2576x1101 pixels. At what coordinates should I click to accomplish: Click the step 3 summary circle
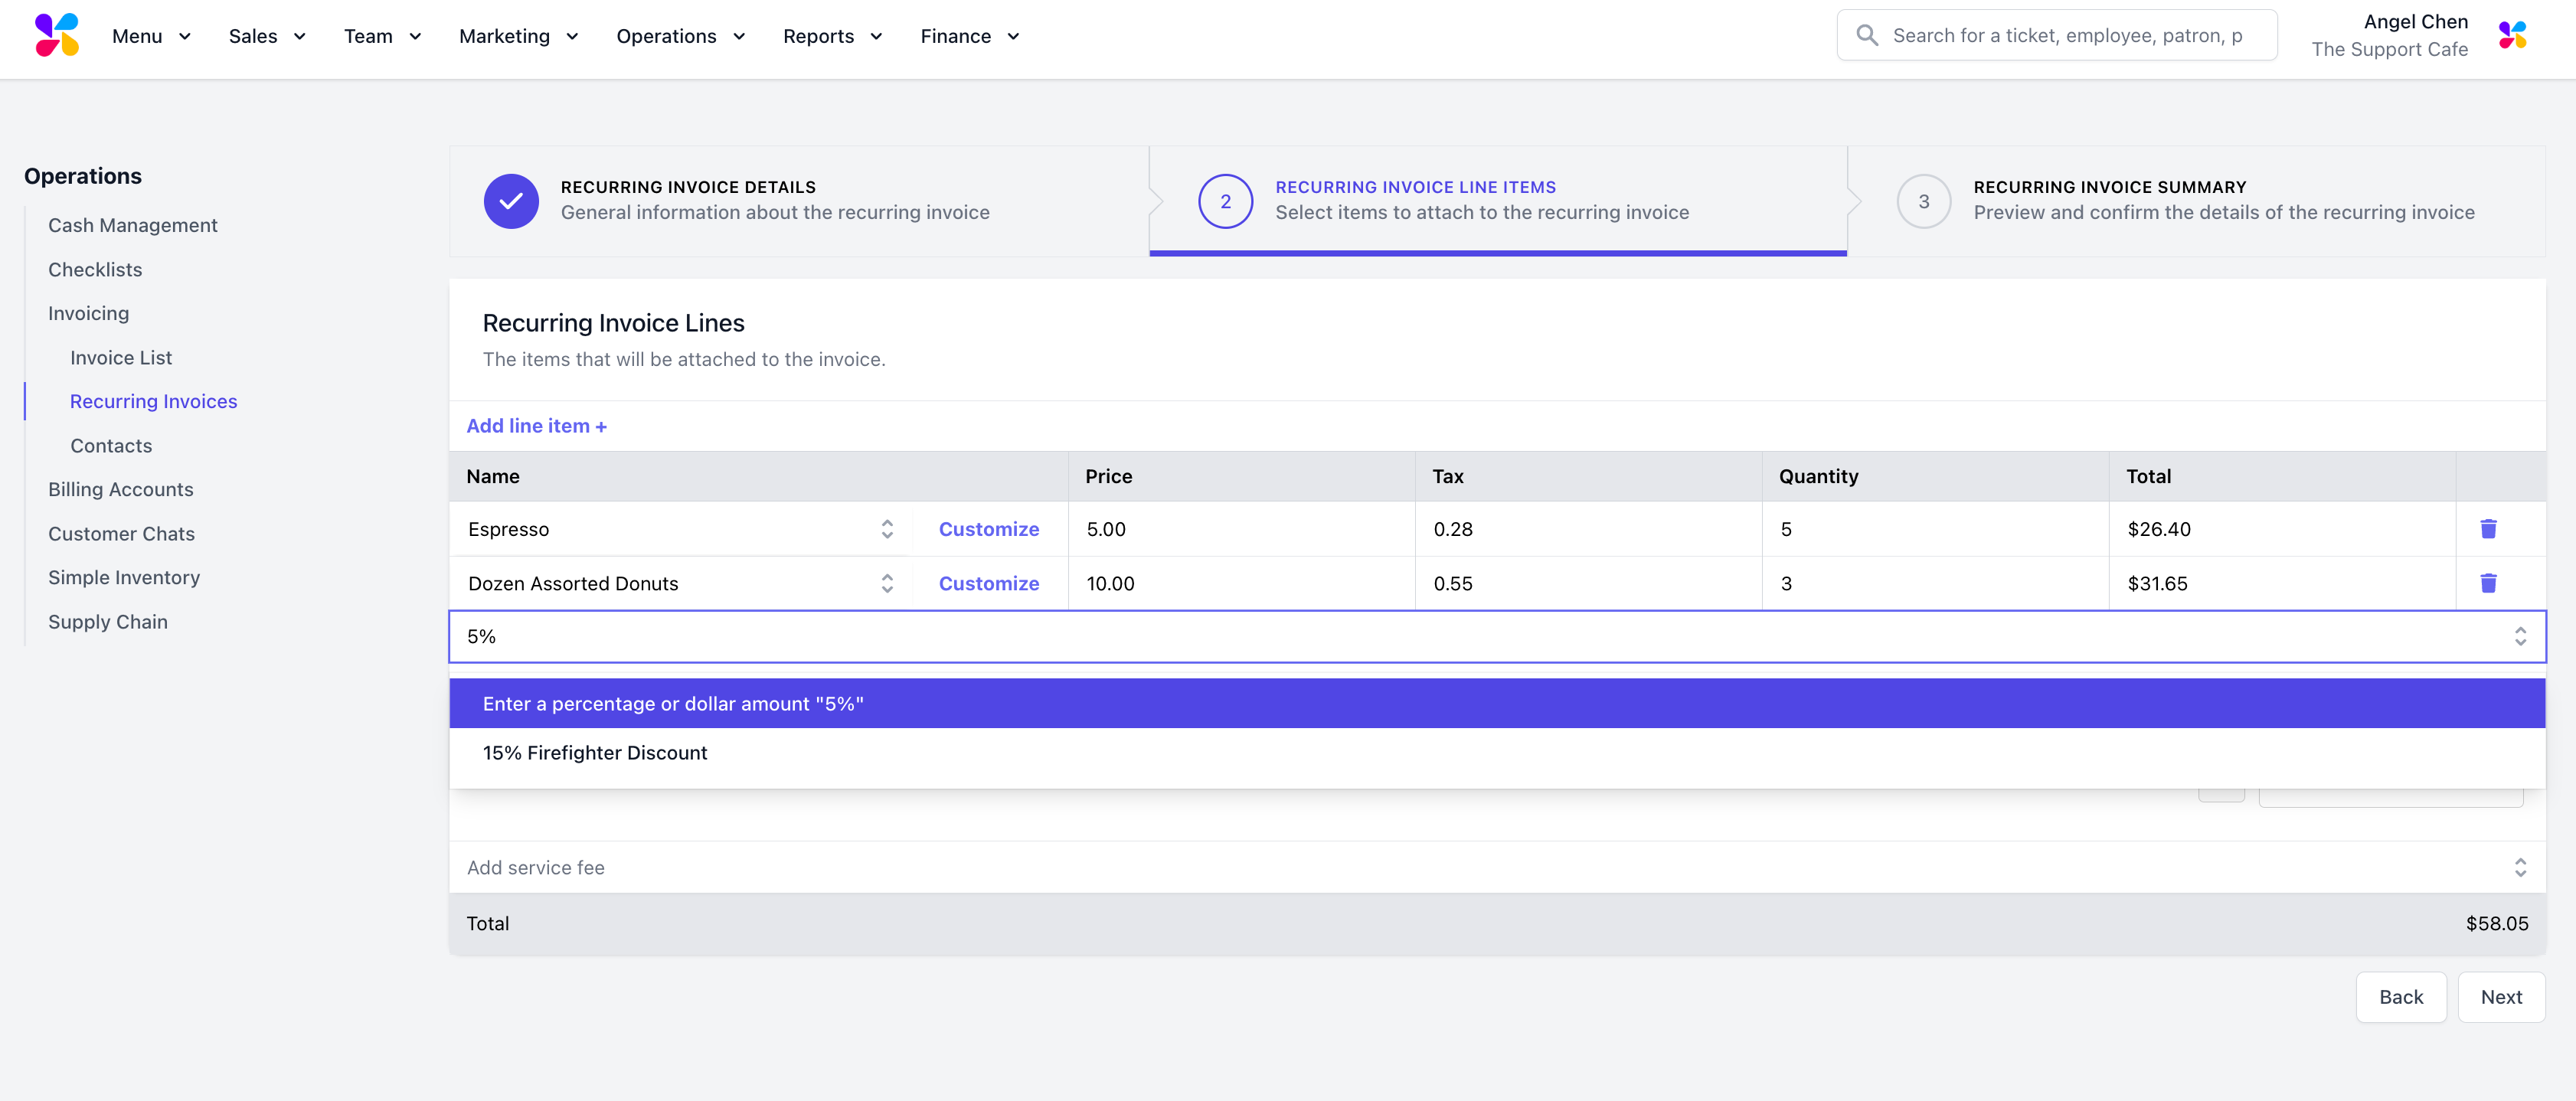1923,201
